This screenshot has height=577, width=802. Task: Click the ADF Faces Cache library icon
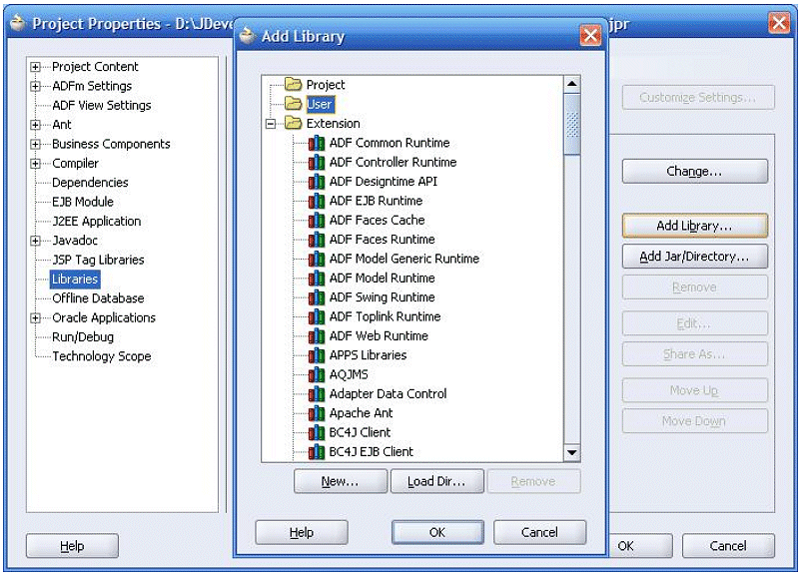(x=316, y=221)
